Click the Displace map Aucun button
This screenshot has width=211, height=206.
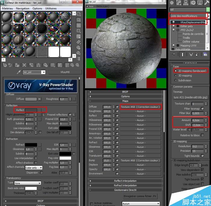click(x=140, y=165)
